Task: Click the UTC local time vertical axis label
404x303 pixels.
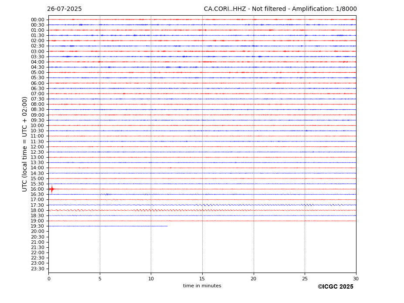Action: tap(24, 144)
